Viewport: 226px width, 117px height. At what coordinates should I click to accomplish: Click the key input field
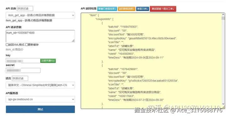click(x=23, y=61)
